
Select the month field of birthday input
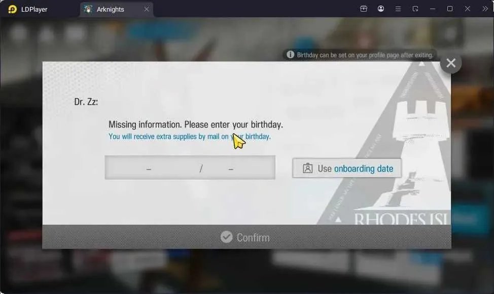pyautogui.click(x=149, y=169)
